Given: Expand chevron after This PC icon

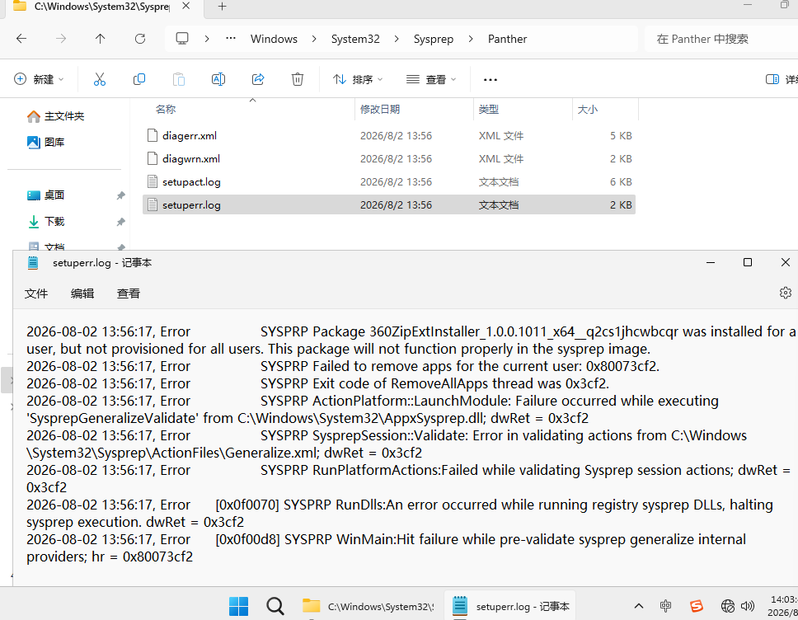Looking at the screenshot, I should [x=207, y=39].
